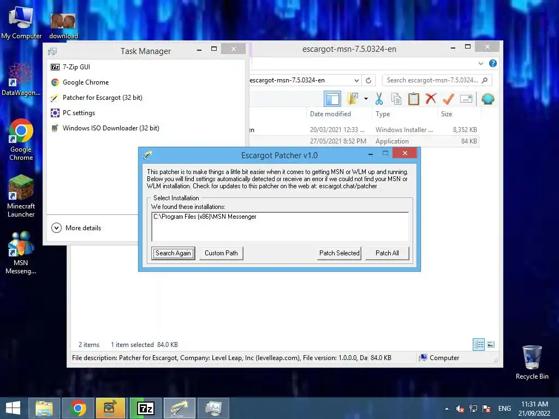
Task: Toggle the preview pane icon in Explorer toolbar
Action: coord(332,99)
